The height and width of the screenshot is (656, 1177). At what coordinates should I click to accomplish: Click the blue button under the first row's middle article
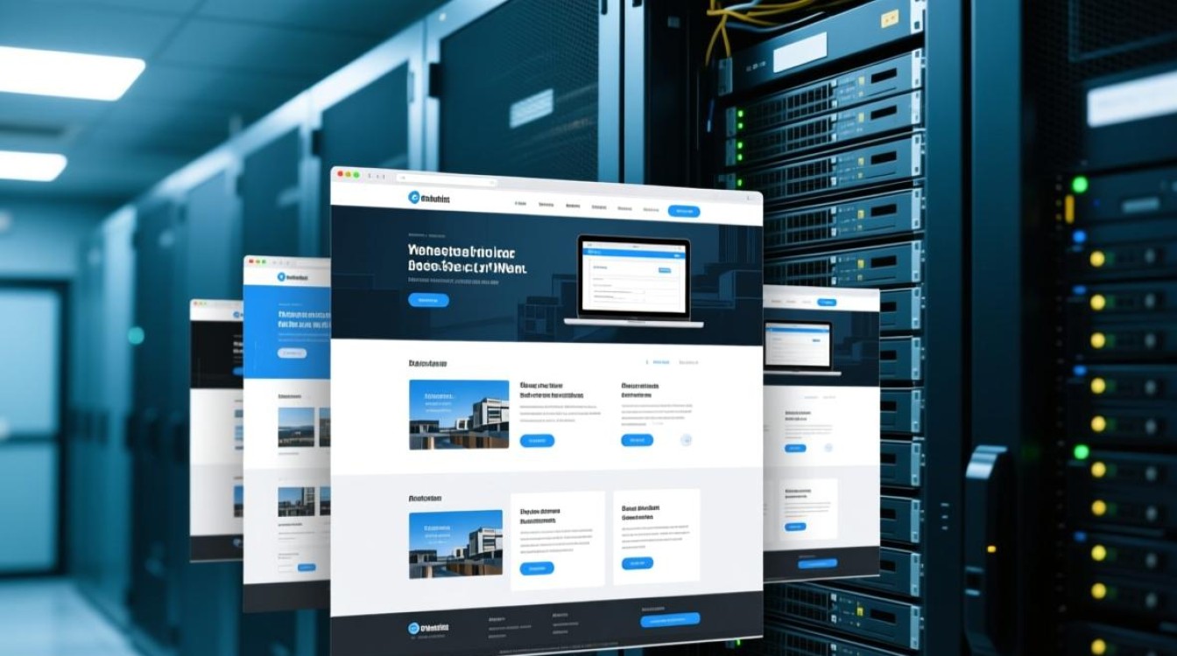pos(537,441)
